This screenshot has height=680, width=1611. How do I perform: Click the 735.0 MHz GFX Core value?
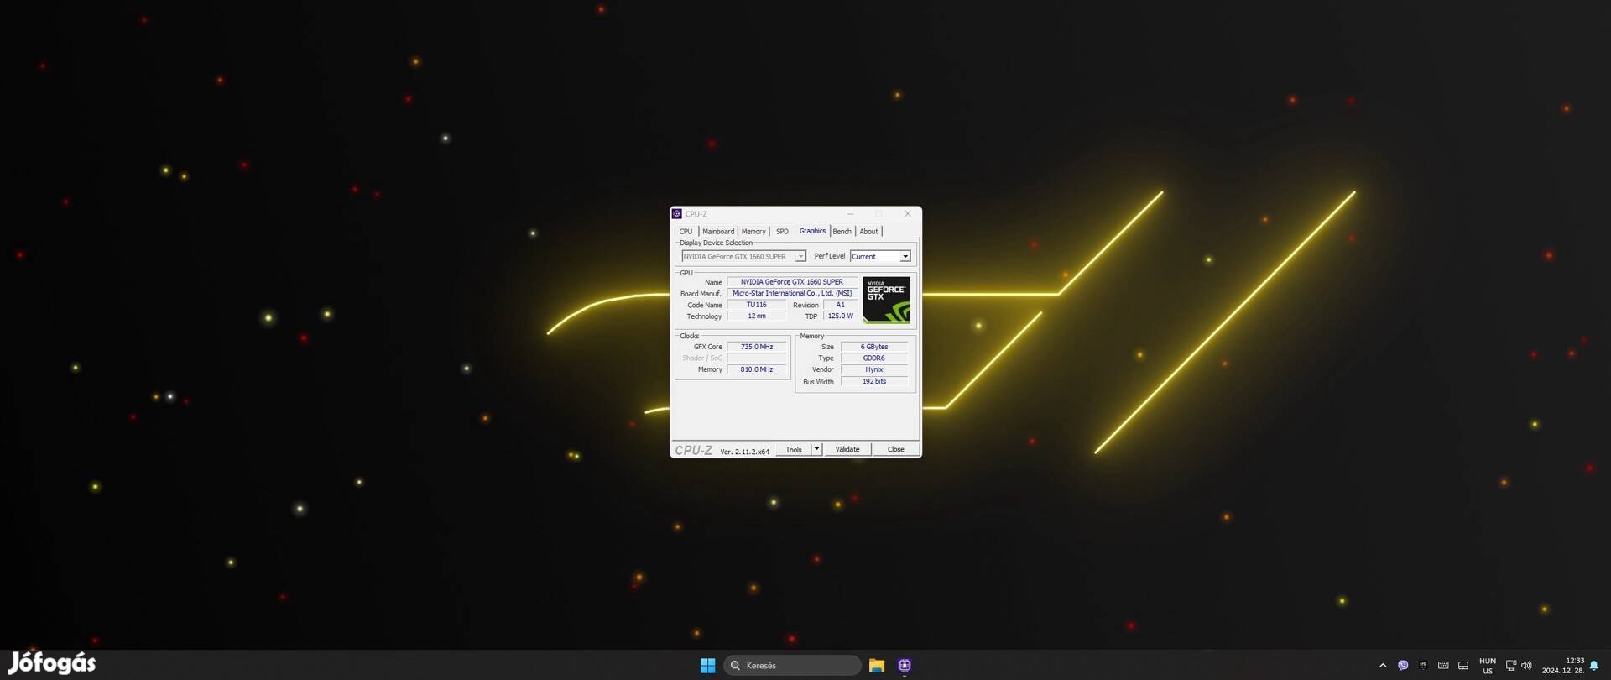click(x=757, y=347)
